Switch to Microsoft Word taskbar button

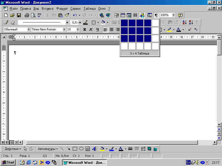click(85, 162)
